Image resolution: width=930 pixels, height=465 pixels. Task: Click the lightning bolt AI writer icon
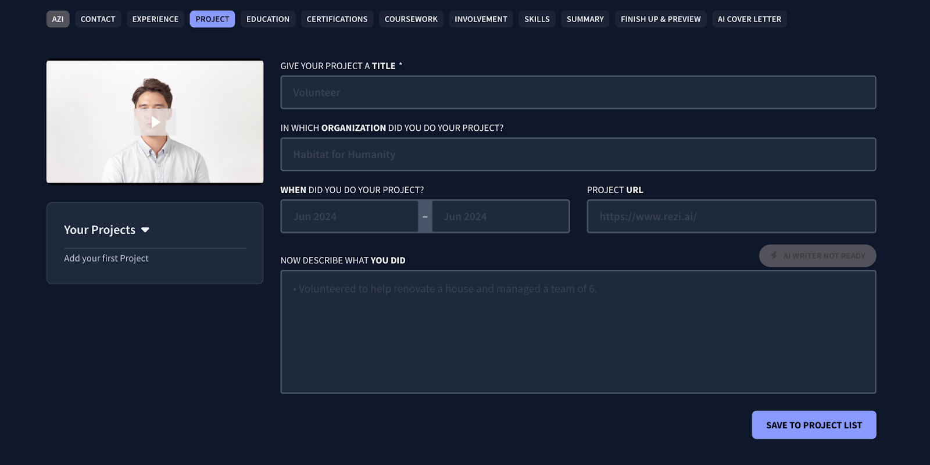pos(774,256)
